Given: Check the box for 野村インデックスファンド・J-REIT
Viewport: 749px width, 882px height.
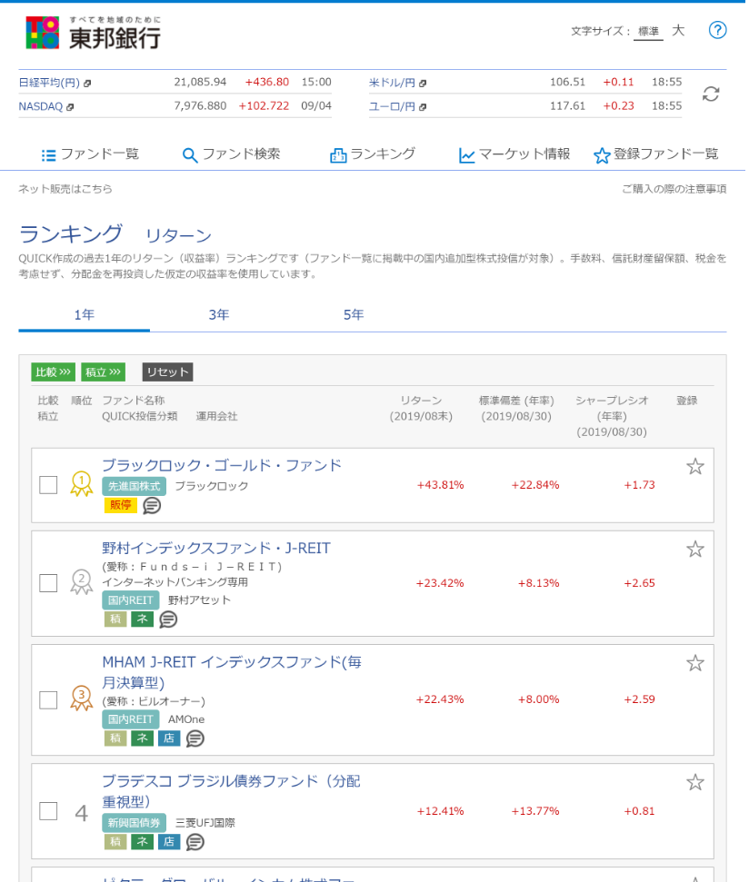Looking at the screenshot, I should (48, 583).
